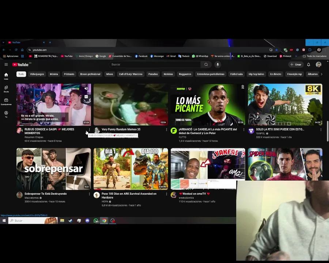Open the Facebook bookmark
This screenshot has width=329, height=263.
[x=141, y=56]
